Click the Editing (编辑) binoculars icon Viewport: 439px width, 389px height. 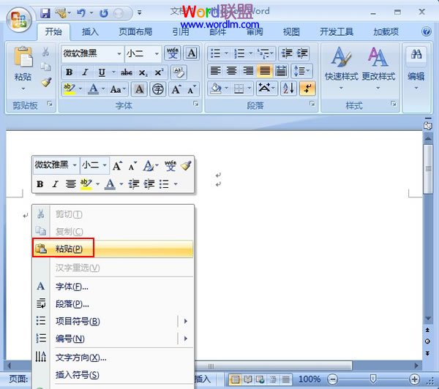(416, 55)
